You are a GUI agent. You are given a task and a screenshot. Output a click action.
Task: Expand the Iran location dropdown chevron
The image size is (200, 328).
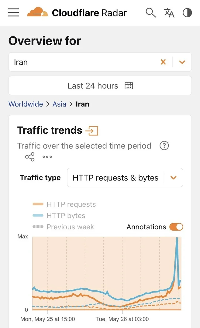(x=182, y=62)
